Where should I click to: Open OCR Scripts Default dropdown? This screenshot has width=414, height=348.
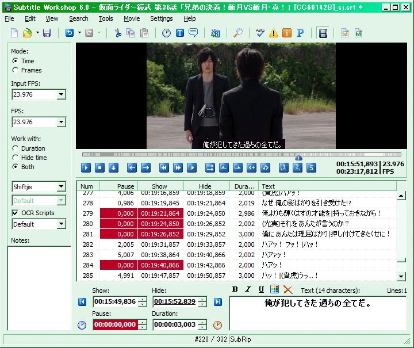pyautogui.click(x=62, y=224)
